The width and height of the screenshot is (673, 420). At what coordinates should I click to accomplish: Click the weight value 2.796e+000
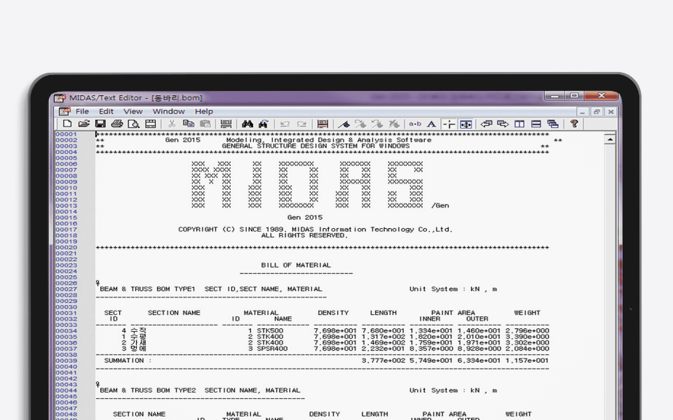(x=527, y=331)
